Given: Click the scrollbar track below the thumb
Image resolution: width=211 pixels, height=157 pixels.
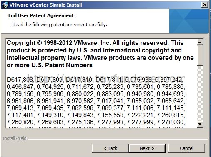Looking at the screenshot, I should point(200,93).
